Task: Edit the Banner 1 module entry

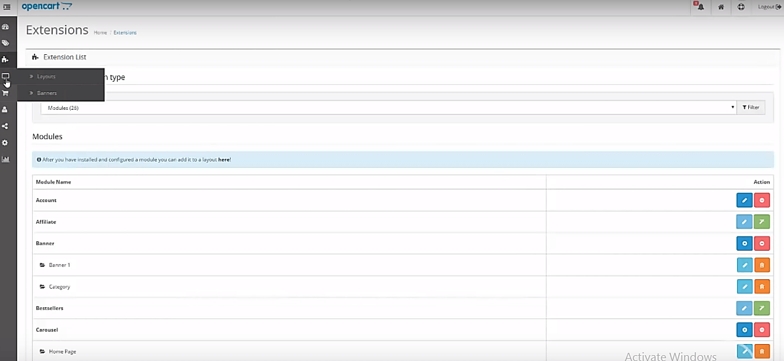Action: coord(744,265)
